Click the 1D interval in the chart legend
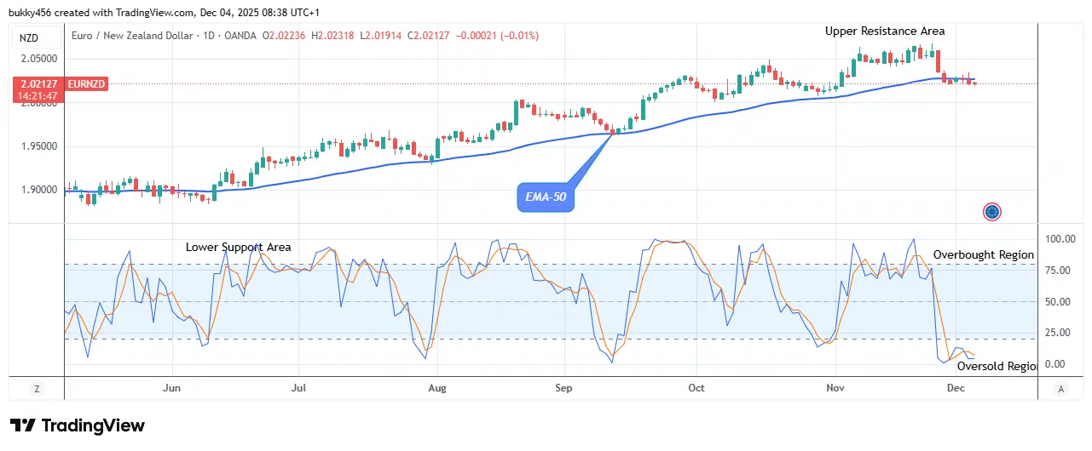 tap(206, 36)
